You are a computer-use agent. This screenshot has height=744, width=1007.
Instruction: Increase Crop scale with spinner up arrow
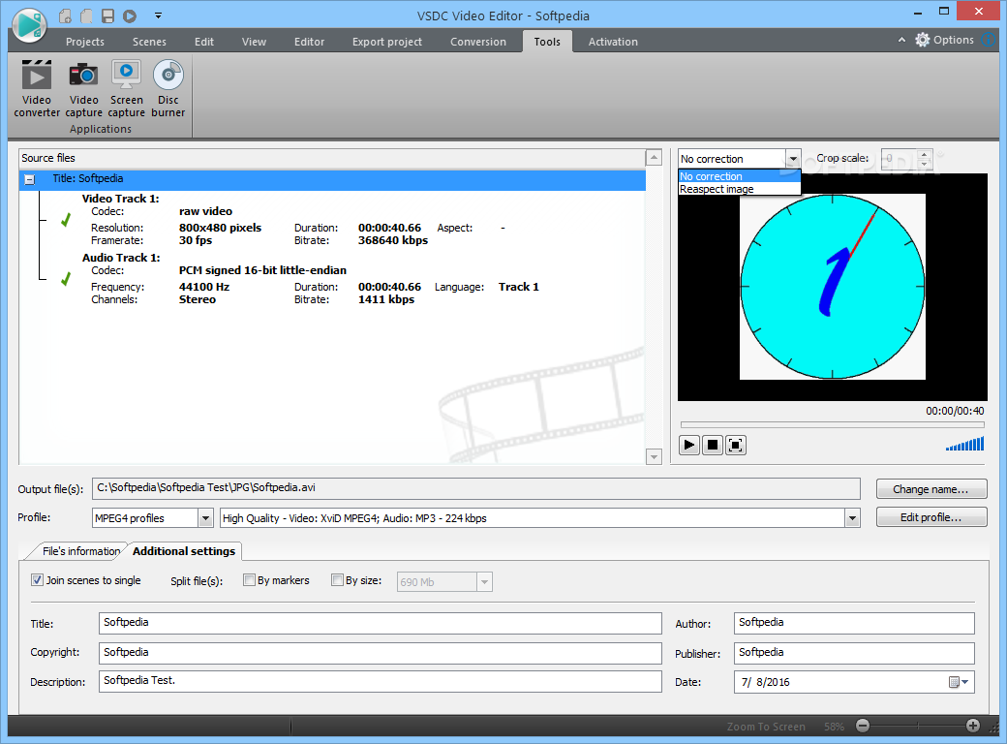[x=925, y=154]
